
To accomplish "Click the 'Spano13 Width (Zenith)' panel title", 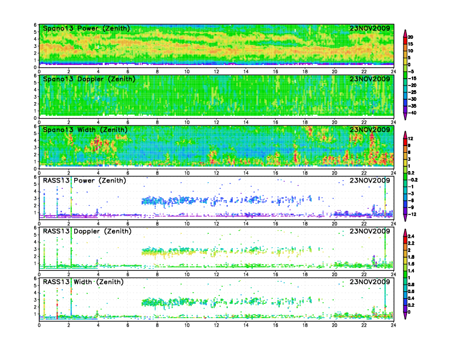I will click(85, 129).
